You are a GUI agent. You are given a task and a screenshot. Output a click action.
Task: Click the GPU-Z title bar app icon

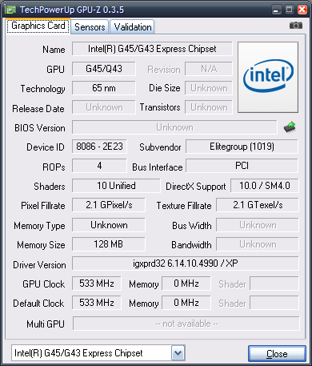11,10
